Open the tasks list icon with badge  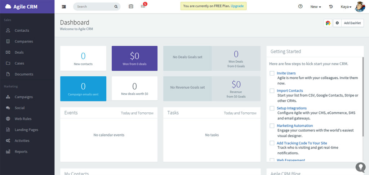tap(143, 6)
